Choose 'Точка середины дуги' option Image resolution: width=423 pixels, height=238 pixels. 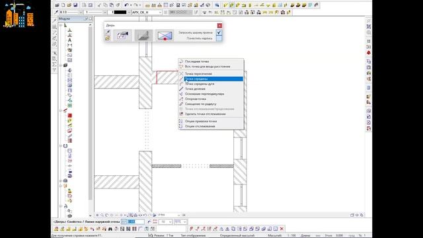pos(211,84)
